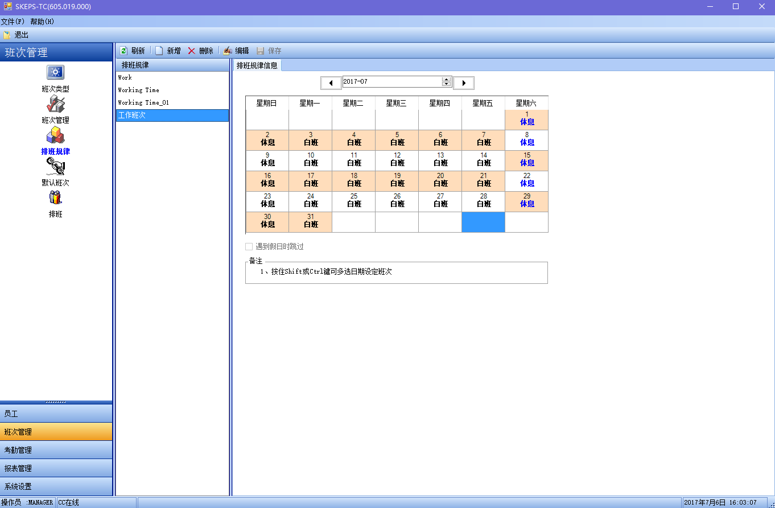The image size is (775, 508).
Task: Open the 排班 scheduling icon
Action: pos(55,198)
